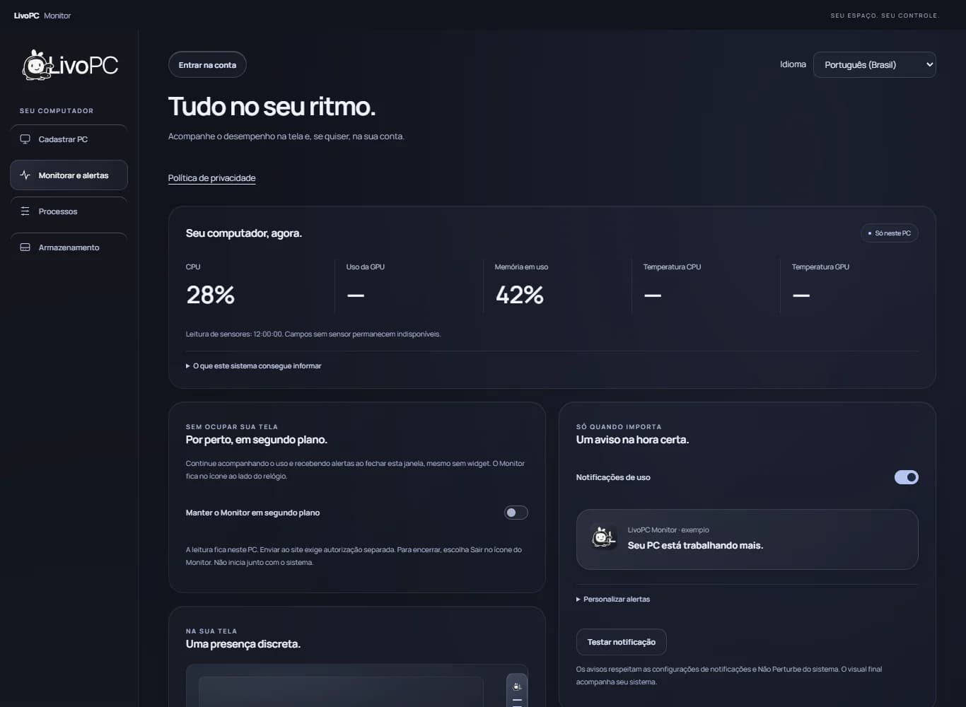
Task: Expand 'O que este sistema consegue informar'
Action: (253, 366)
